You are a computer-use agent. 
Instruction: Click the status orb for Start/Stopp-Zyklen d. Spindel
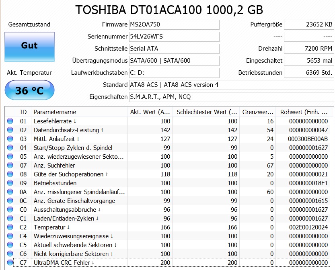tap(10, 147)
